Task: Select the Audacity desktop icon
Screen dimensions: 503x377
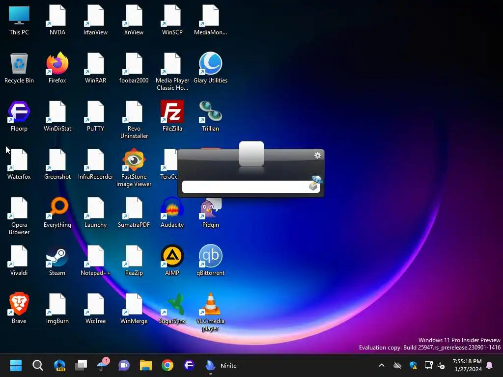Action: (172, 213)
